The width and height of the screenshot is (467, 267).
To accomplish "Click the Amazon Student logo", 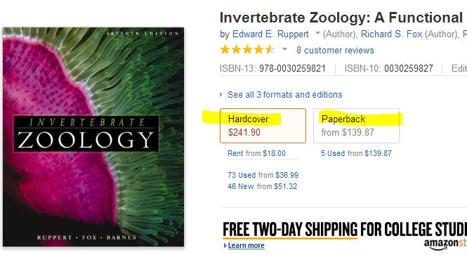I will click(x=445, y=244).
